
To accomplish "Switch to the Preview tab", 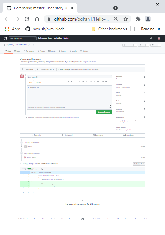I will 39,82.
